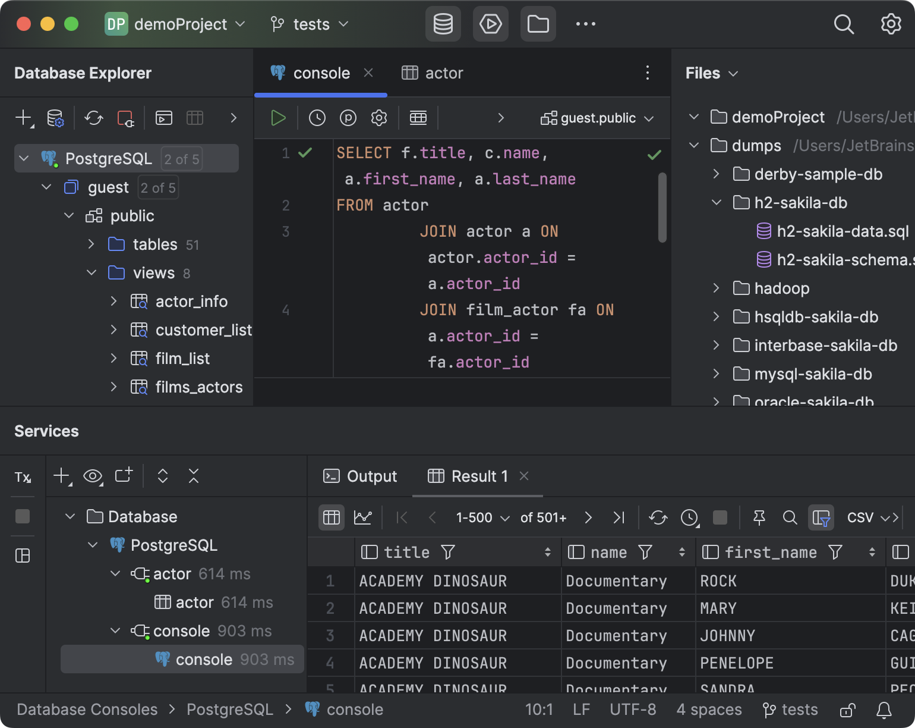The image size is (915, 728).
Task: Disconnect the PostgreSQL data source
Action: coord(126,118)
